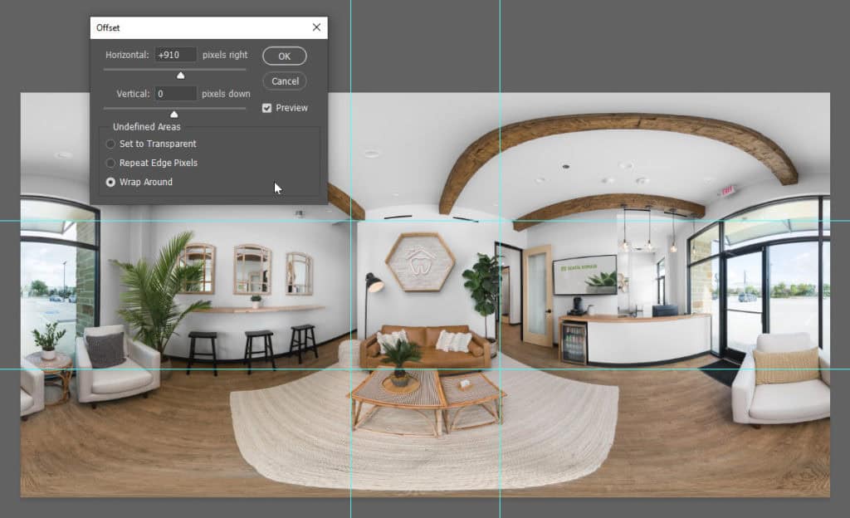
Task: Click the Horizontal offset slider handle
Action: coord(180,76)
